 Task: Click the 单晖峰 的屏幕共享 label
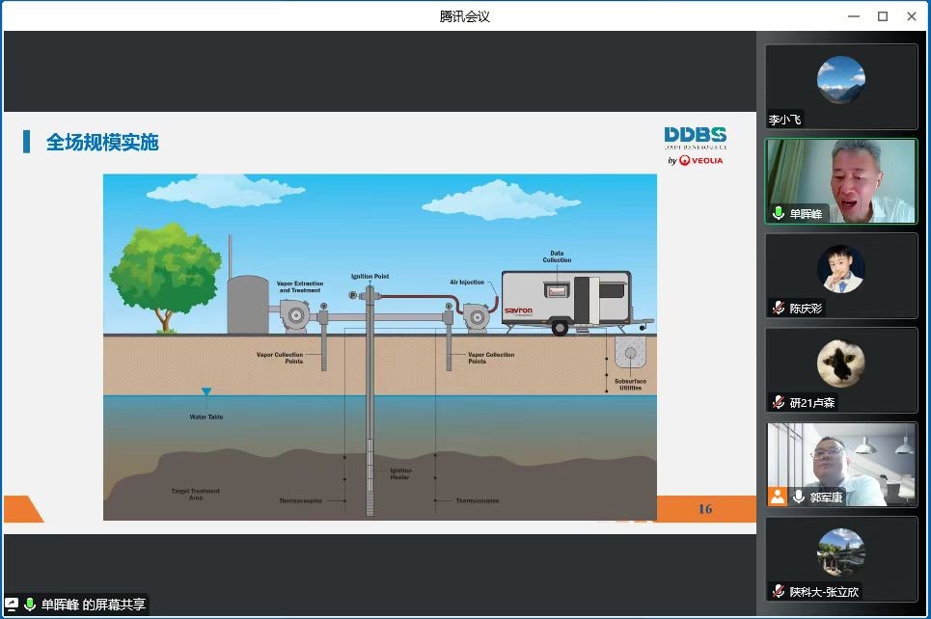coord(93,605)
